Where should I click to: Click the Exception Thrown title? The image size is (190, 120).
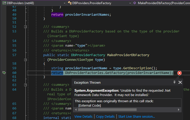coord(87,83)
